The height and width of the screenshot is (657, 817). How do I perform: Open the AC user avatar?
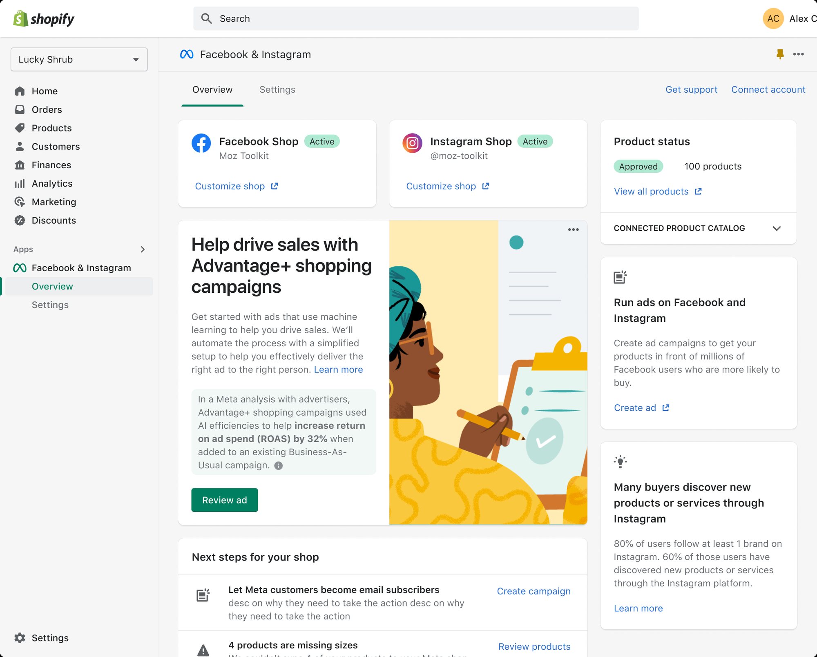coord(773,18)
